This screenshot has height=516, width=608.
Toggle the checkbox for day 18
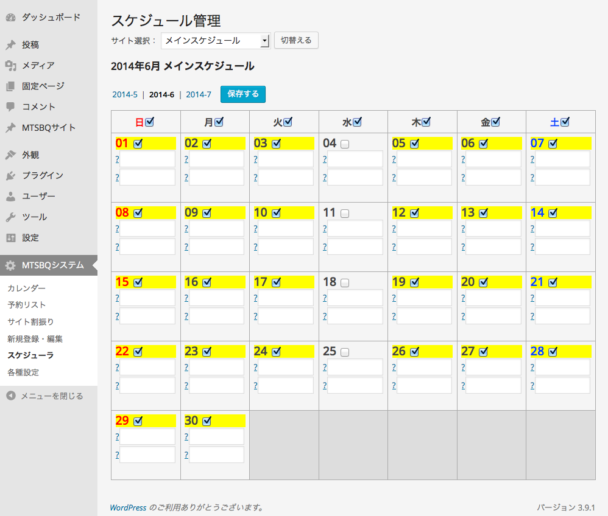click(345, 283)
